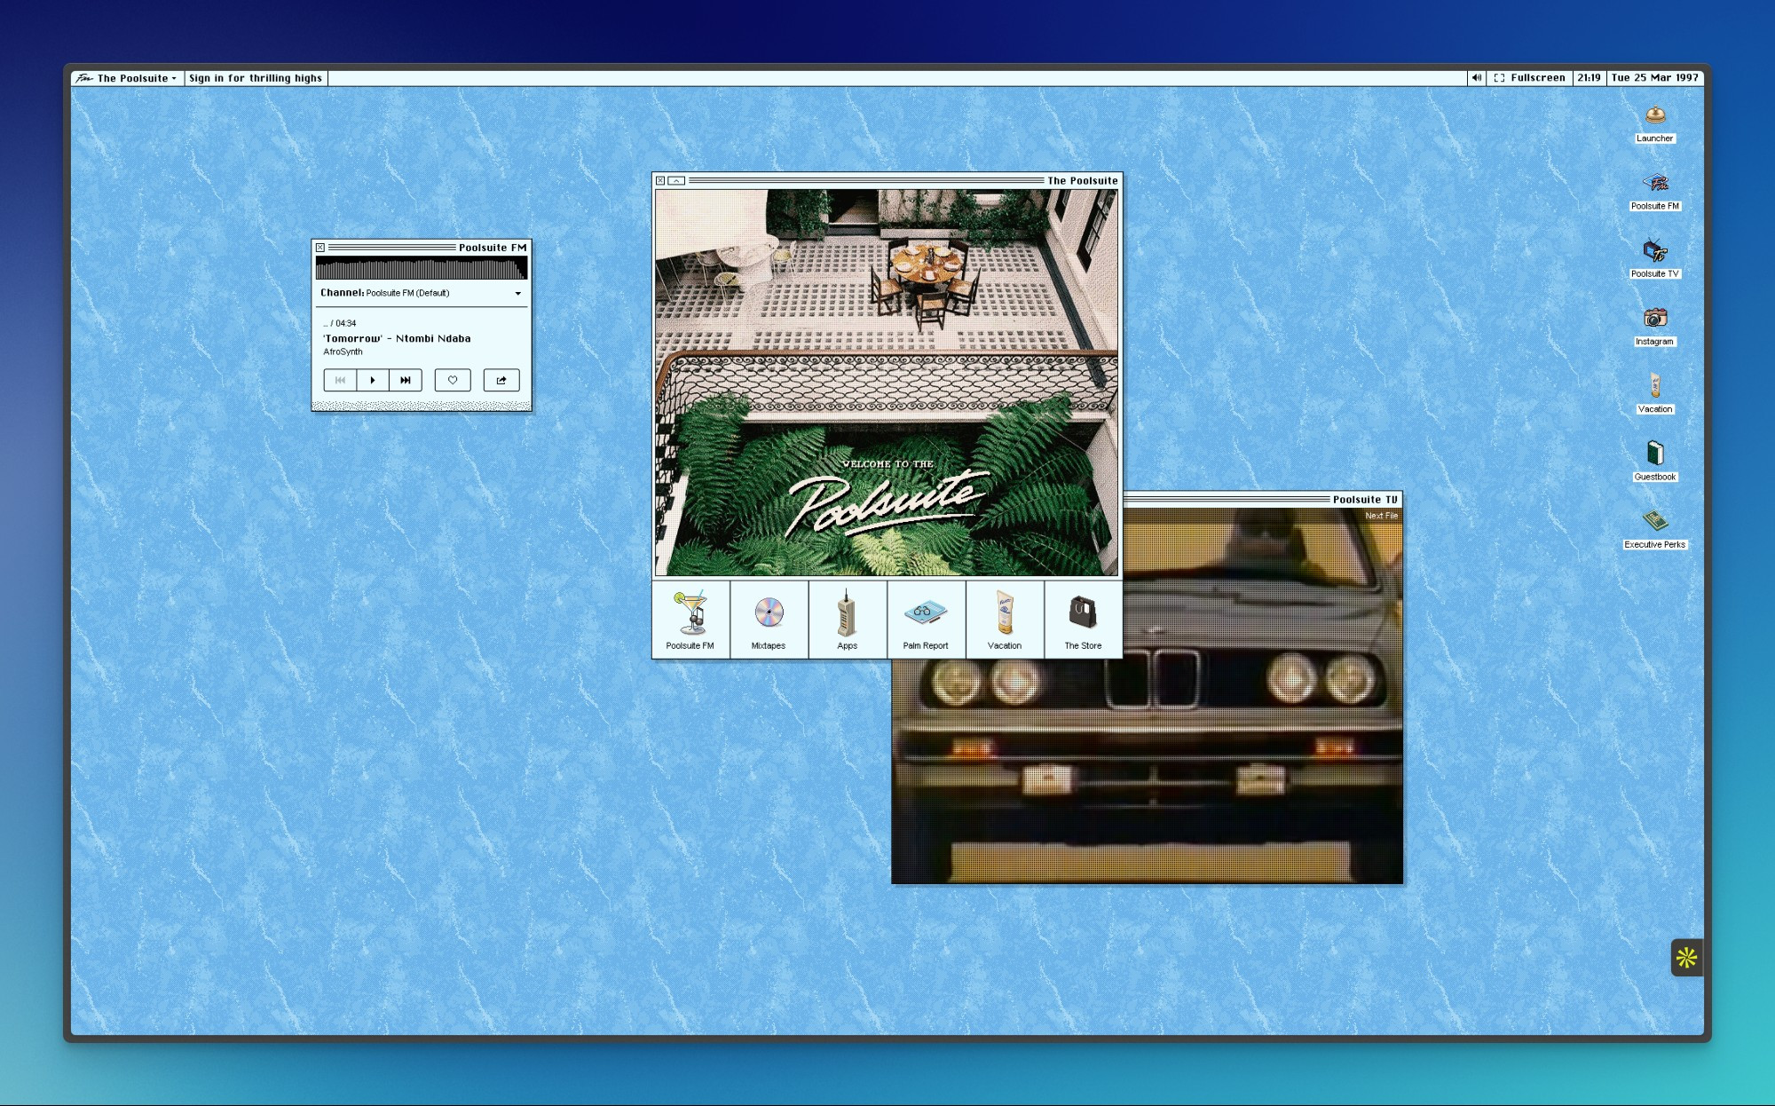
Task: Play the track in Poolsuite FM player
Action: point(373,380)
